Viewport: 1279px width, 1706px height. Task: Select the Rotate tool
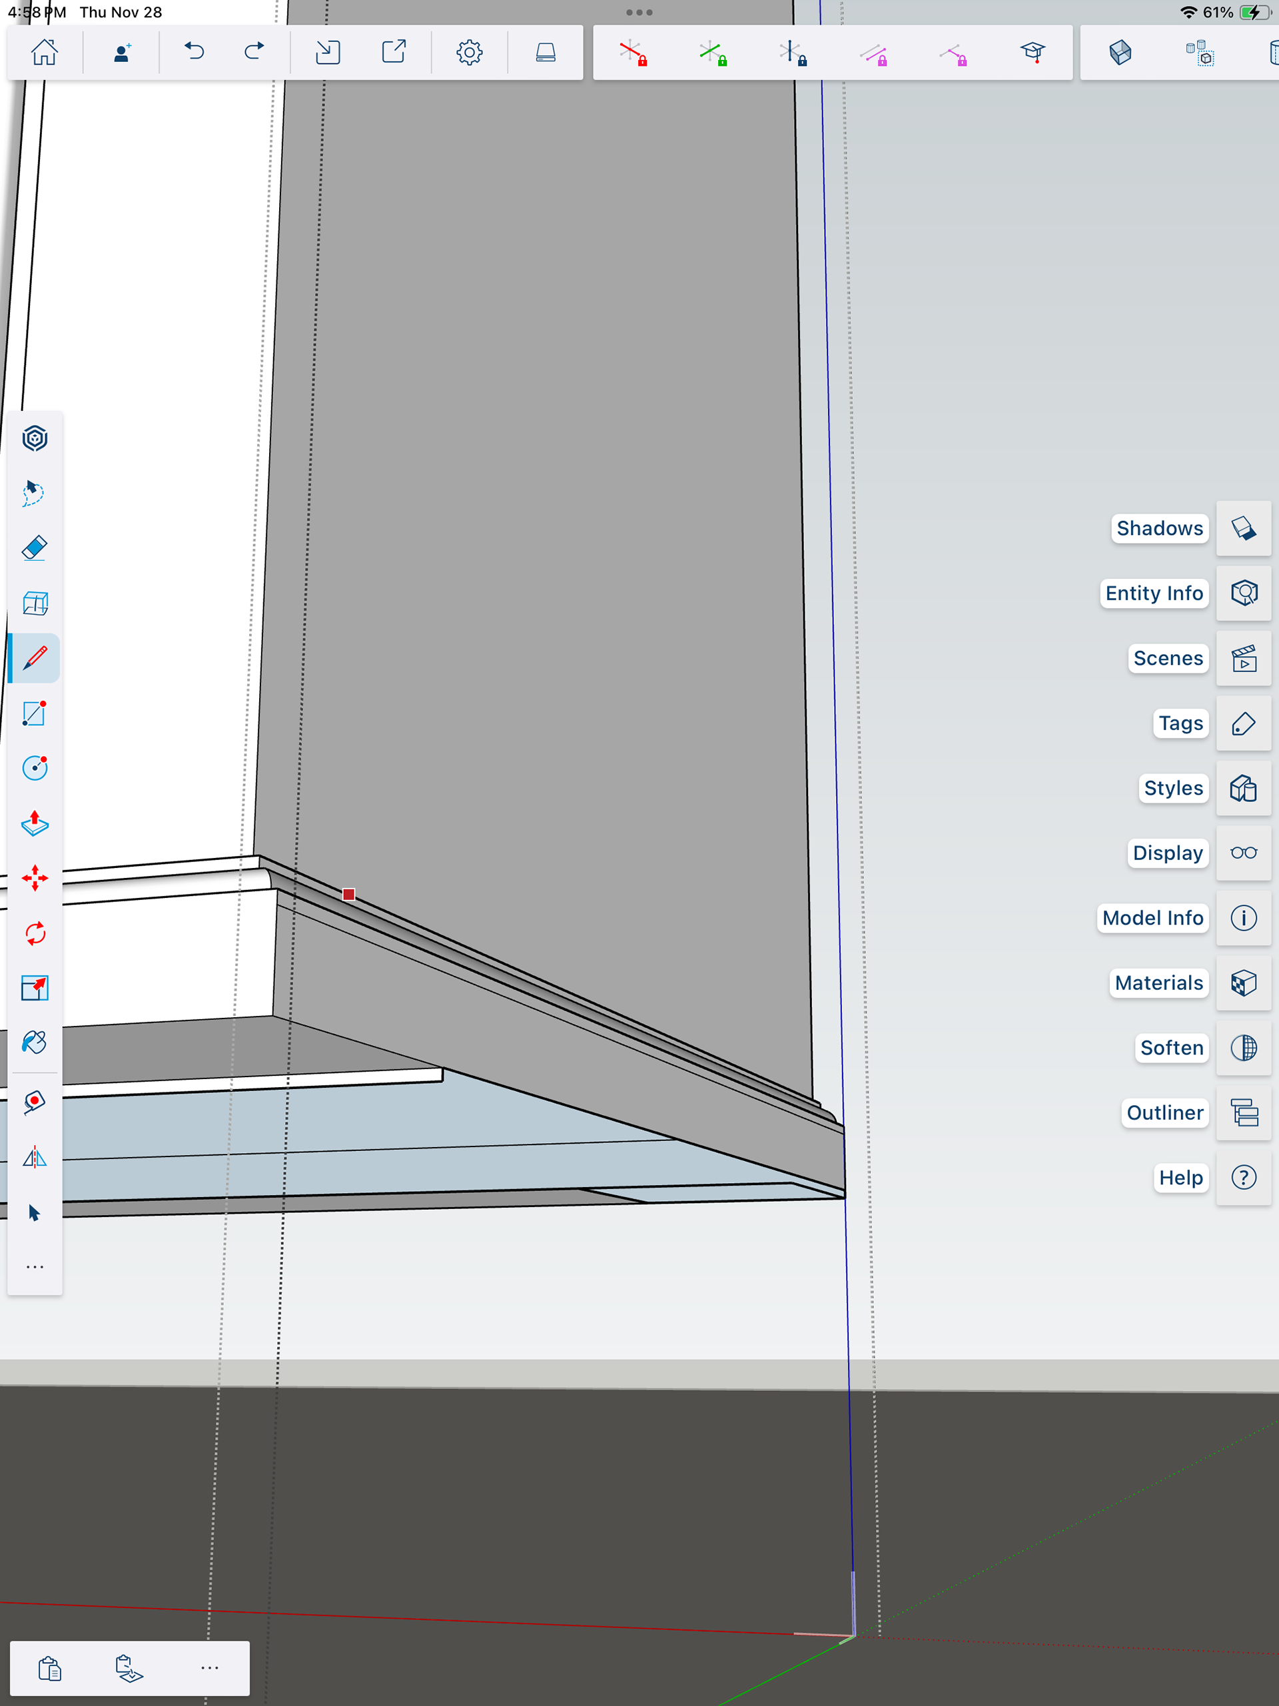35,933
